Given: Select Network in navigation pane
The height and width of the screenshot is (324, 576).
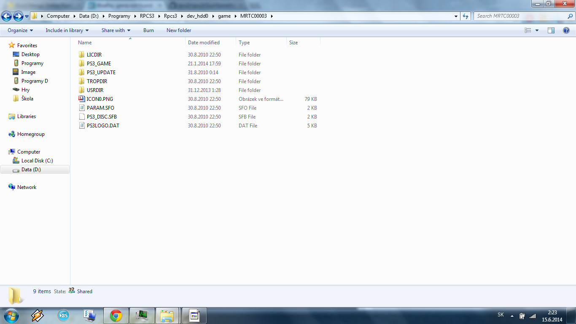Looking at the screenshot, I should coord(27,187).
